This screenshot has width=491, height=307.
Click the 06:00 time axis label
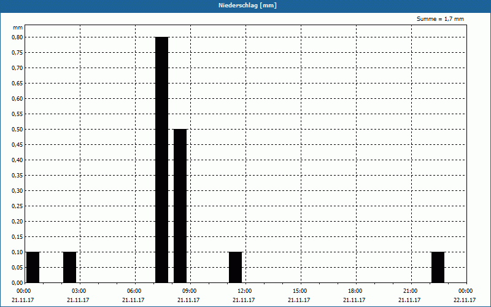click(x=134, y=291)
